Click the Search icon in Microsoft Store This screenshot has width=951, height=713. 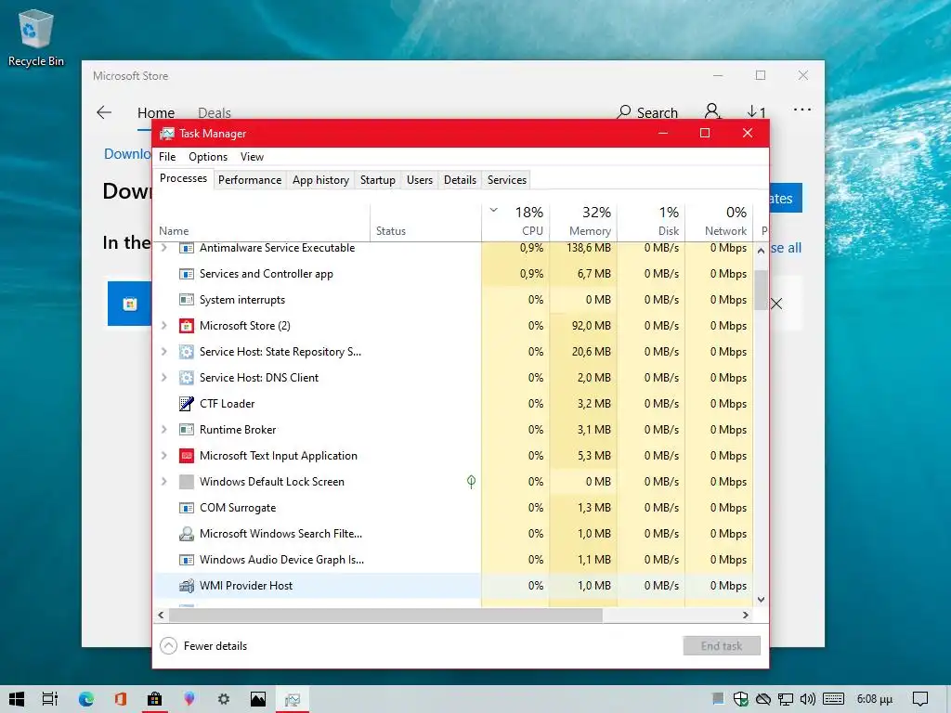pos(623,112)
